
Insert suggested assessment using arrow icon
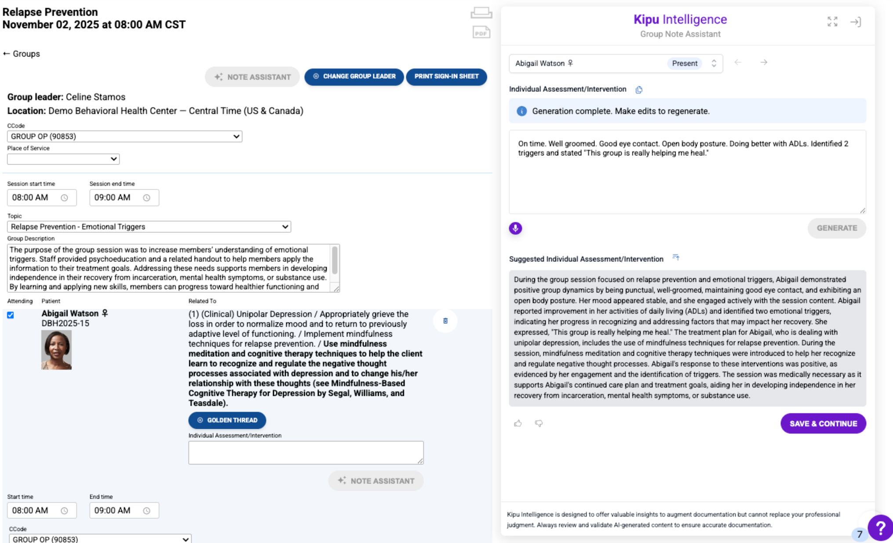point(676,258)
